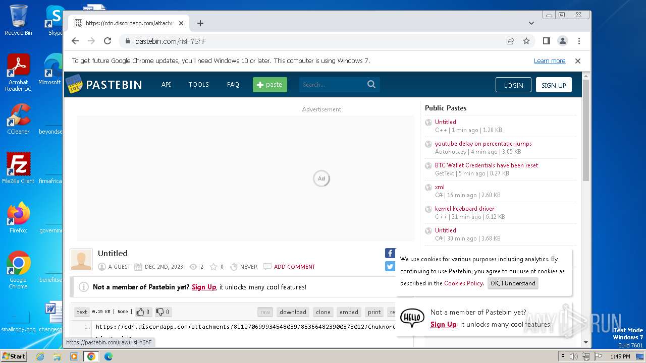Toggle Chrome side panel icon
This screenshot has width=646, height=363.
tap(546, 41)
